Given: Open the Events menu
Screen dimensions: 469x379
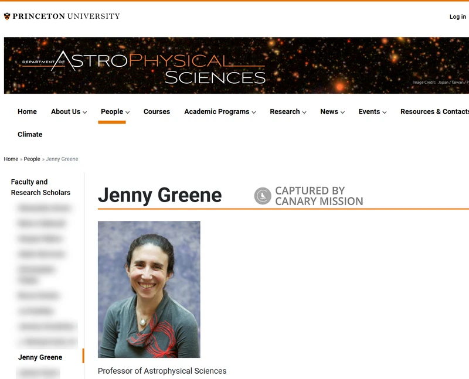Looking at the screenshot, I should coord(369,111).
